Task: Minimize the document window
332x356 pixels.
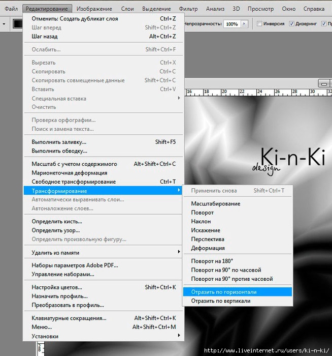Action: point(324,83)
